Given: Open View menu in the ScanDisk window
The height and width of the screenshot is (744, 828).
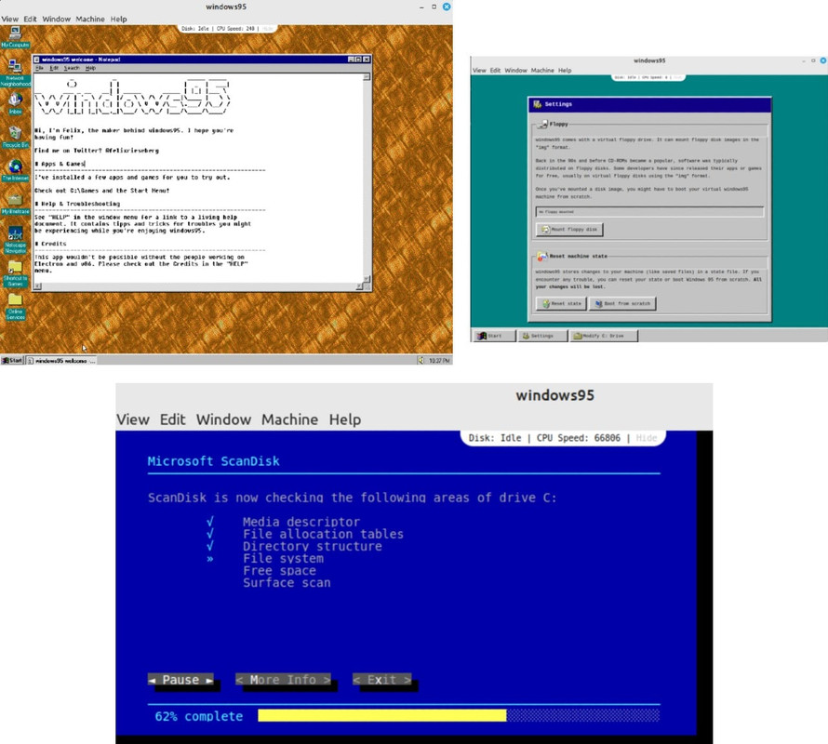Looking at the screenshot, I should pos(133,419).
